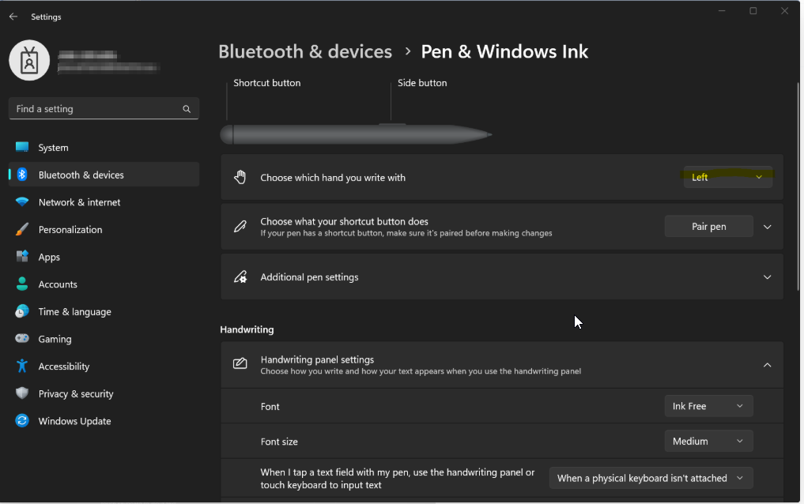Image resolution: width=804 pixels, height=504 pixels.
Task: Open the Font dropdown showing Ink Free
Action: [x=708, y=406]
